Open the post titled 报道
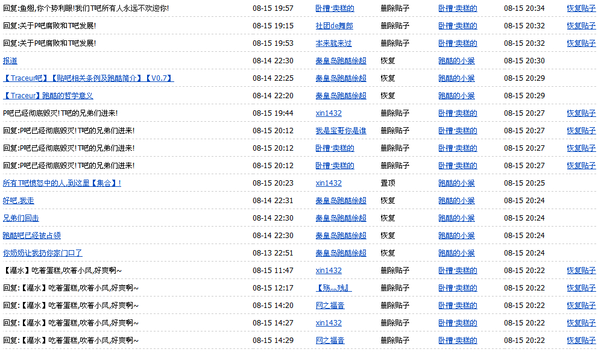This screenshot has width=604, height=355. [x=10, y=61]
